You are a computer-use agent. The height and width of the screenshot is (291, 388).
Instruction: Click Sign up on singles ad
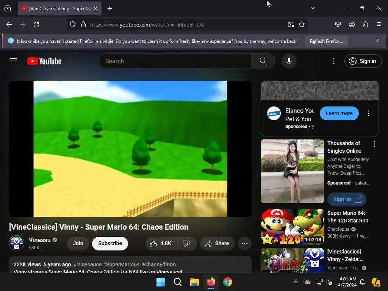(347, 199)
